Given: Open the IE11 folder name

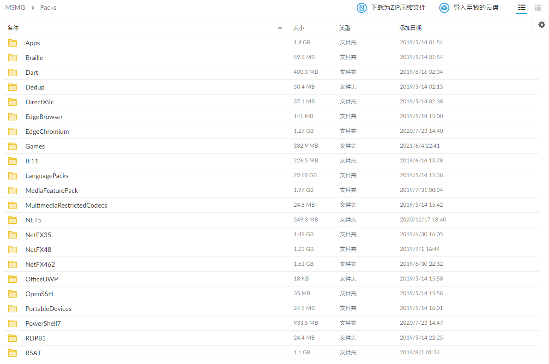Looking at the screenshot, I should (x=32, y=161).
